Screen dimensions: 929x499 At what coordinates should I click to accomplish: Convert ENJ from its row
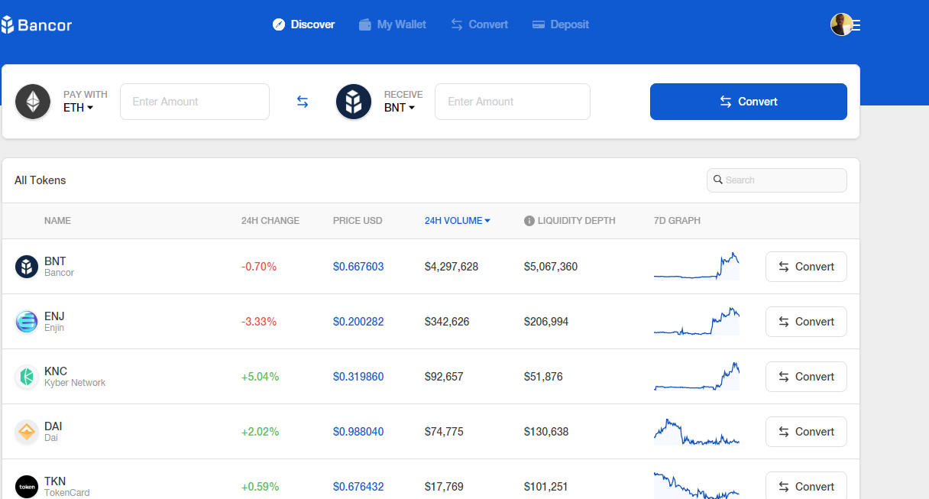click(x=806, y=322)
